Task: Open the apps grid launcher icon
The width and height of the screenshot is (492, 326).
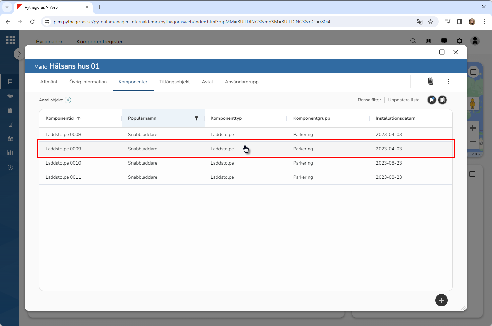Action: pos(10,40)
